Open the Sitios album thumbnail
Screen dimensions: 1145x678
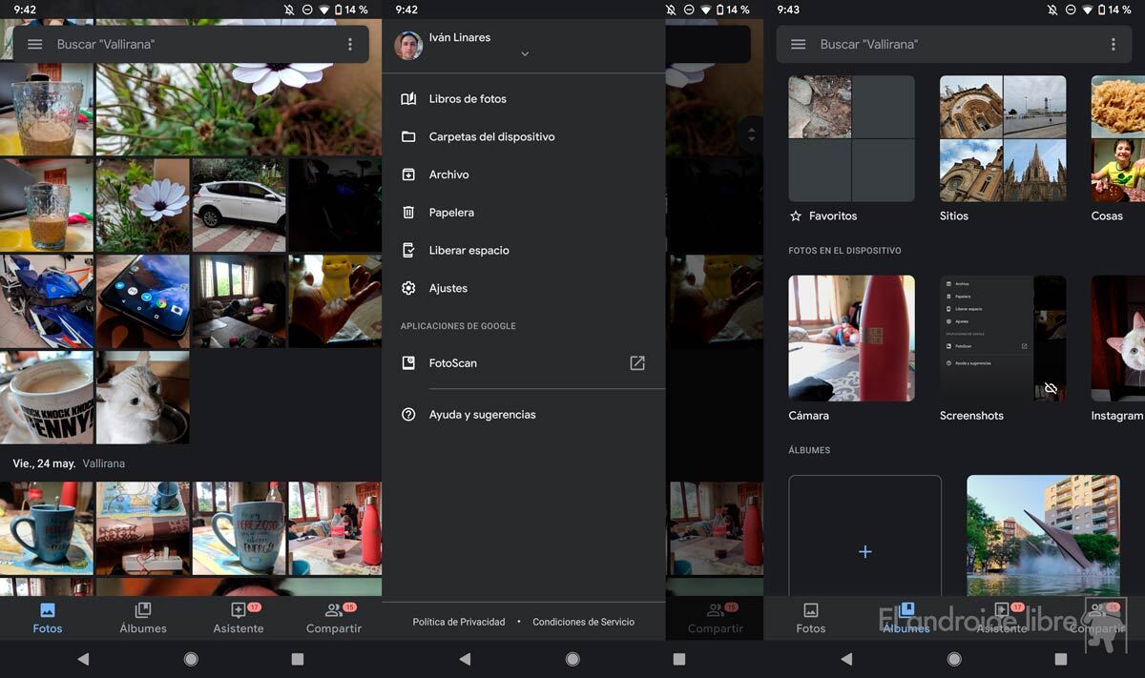coord(1003,138)
